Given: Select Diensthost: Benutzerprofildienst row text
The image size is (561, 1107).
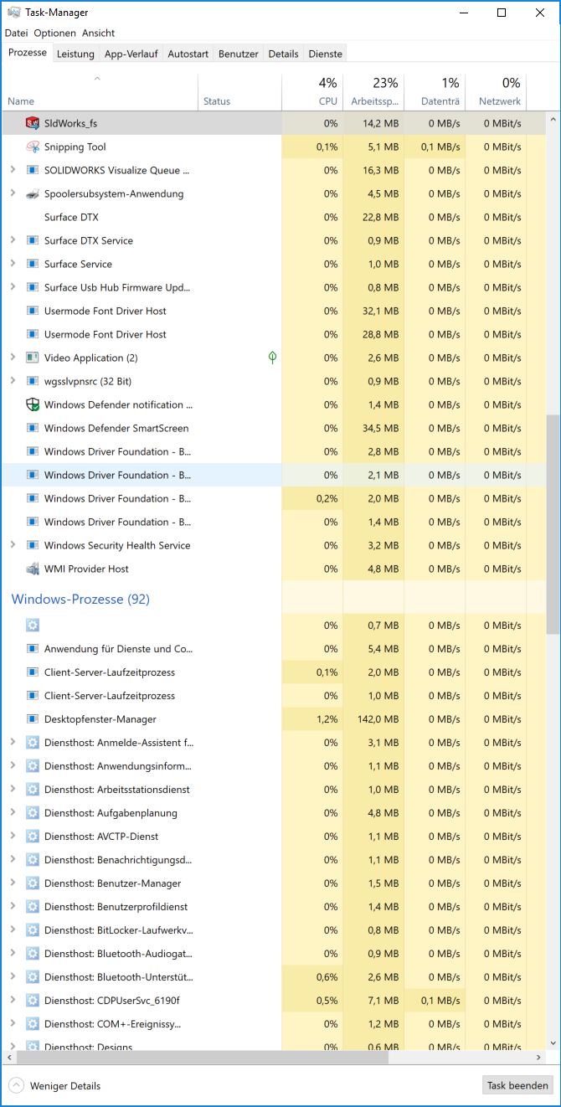Looking at the screenshot, I should [116, 907].
